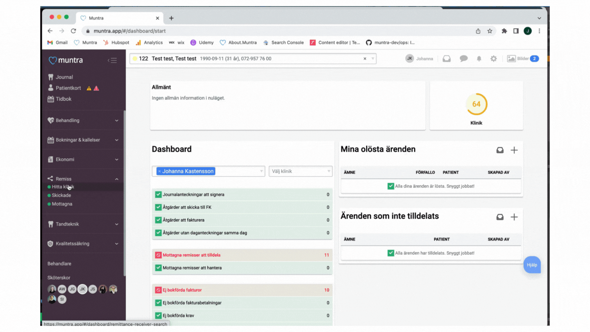Expand the Behandling section

tap(83, 121)
